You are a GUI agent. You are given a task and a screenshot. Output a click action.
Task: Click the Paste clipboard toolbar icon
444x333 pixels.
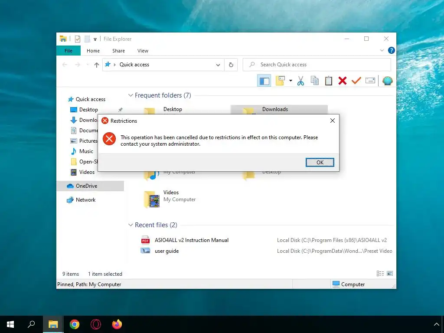click(329, 81)
